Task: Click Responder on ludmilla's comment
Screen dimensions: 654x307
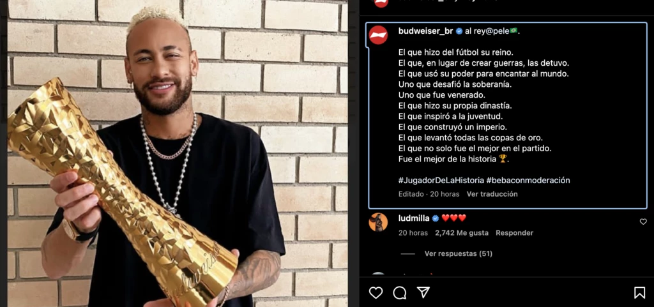Action: 514,233
